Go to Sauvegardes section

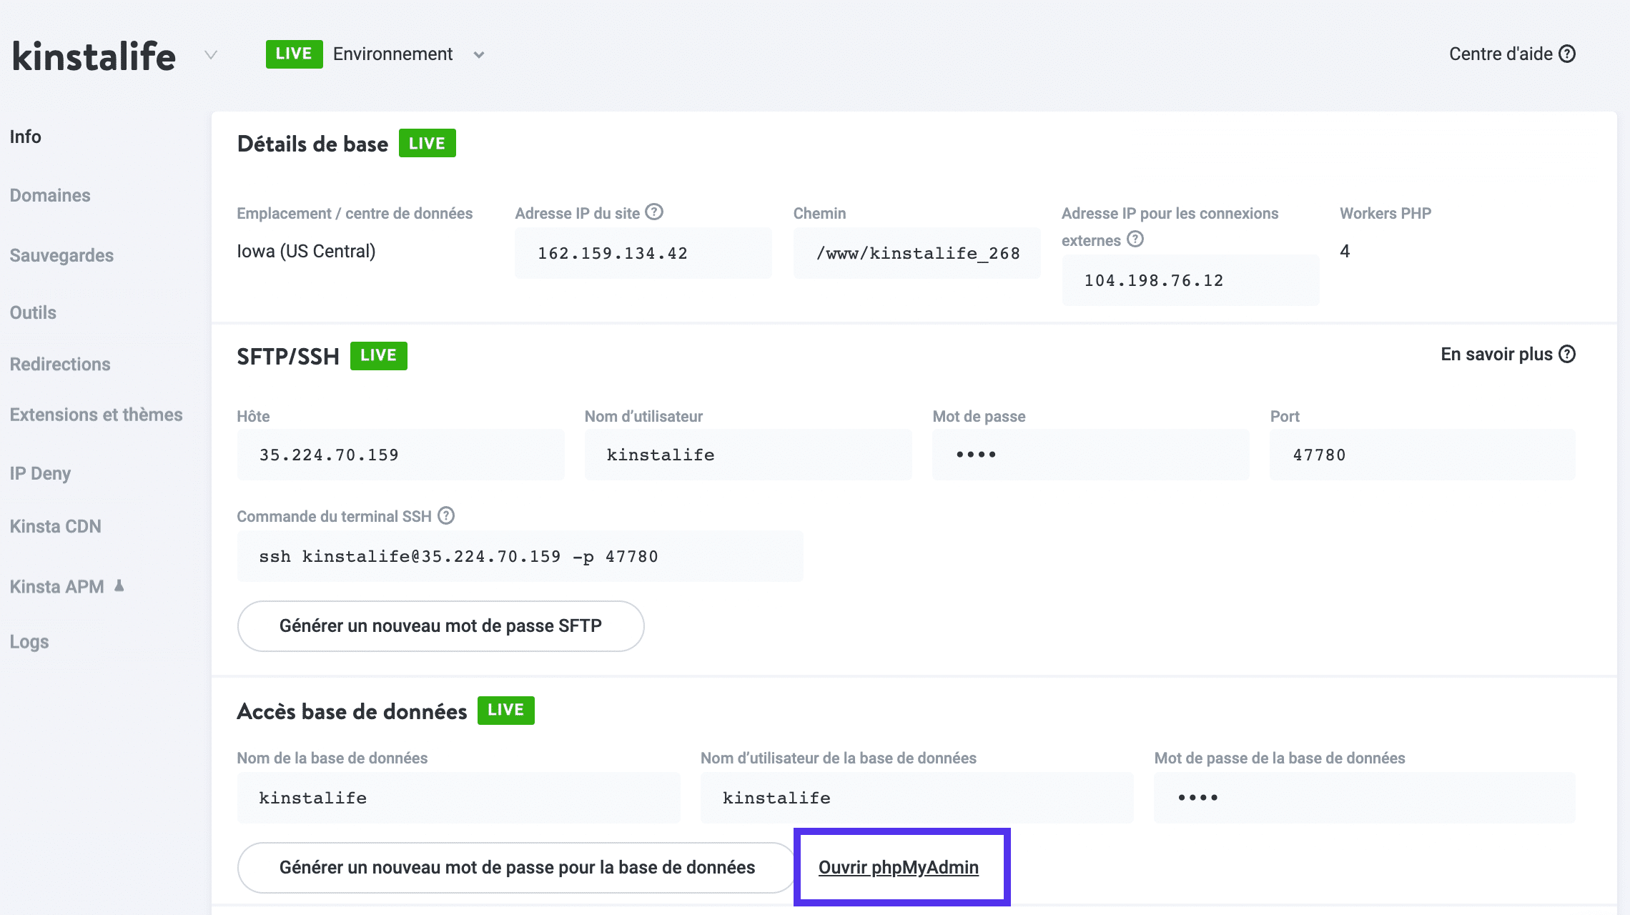(61, 255)
